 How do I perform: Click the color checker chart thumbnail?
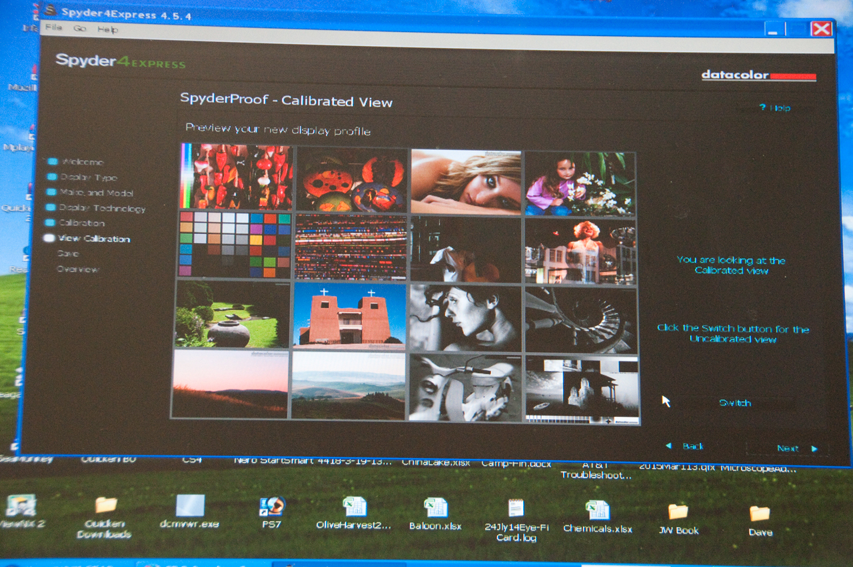pyautogui.click(x=235, y=244)
